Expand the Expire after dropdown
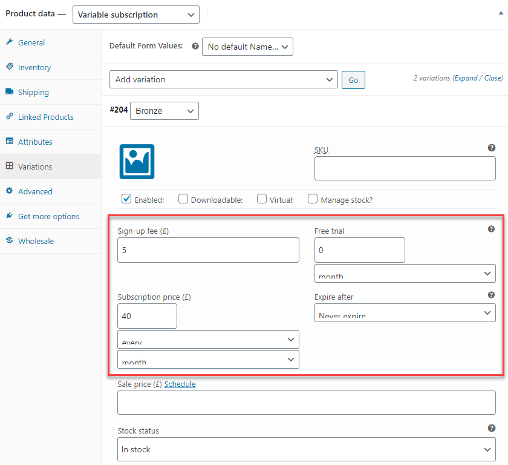Image resolution: width=508 pixels, height=465 pixels. (x=405, y=312)
